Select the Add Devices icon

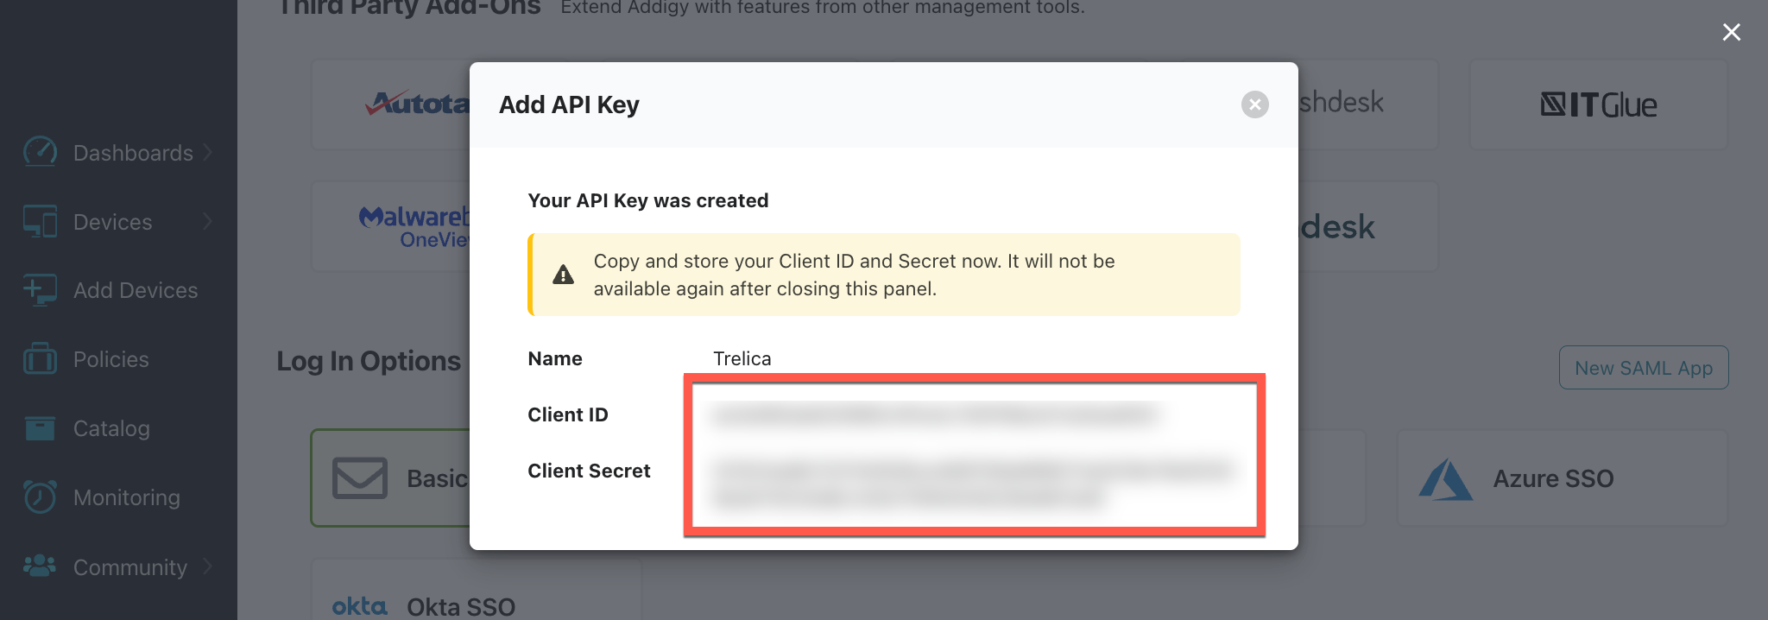pyautogui.click(x=40, y=290)
